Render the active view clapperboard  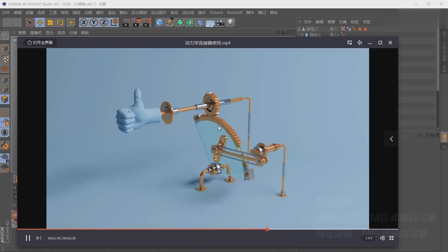pos(126,23)
